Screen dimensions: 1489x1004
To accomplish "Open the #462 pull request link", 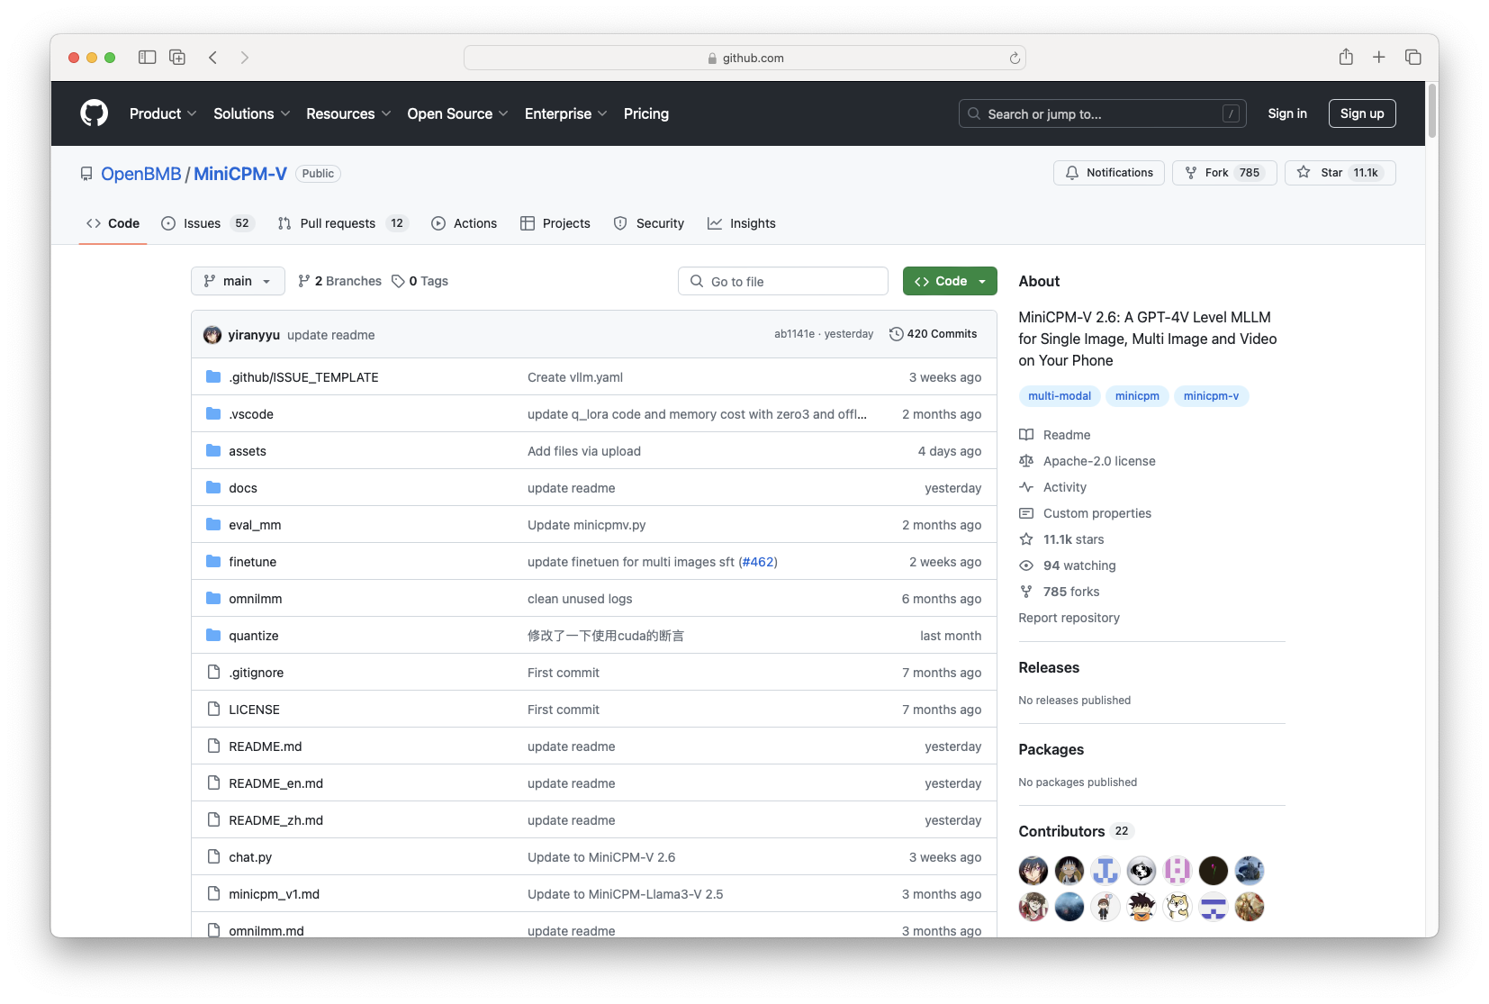I will 758,562.
